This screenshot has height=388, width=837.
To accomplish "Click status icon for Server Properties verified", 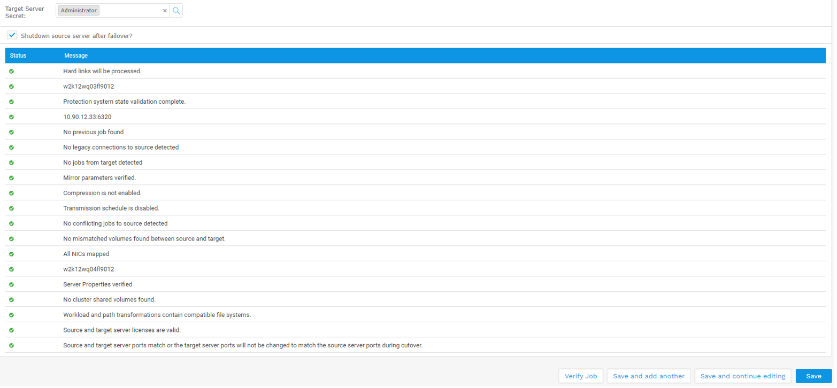I will click(x=11, y=284).
